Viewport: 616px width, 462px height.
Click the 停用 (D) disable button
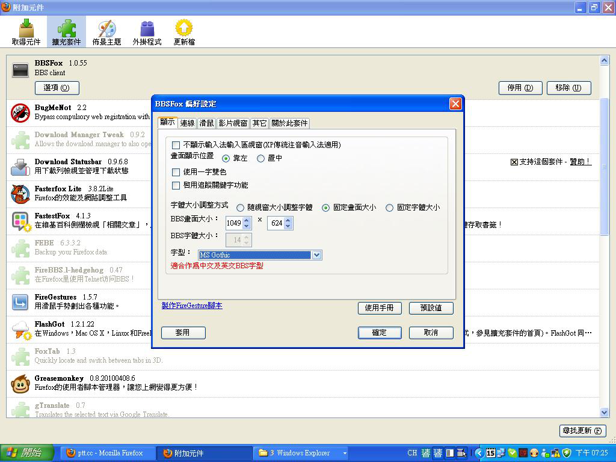[520, 88]
